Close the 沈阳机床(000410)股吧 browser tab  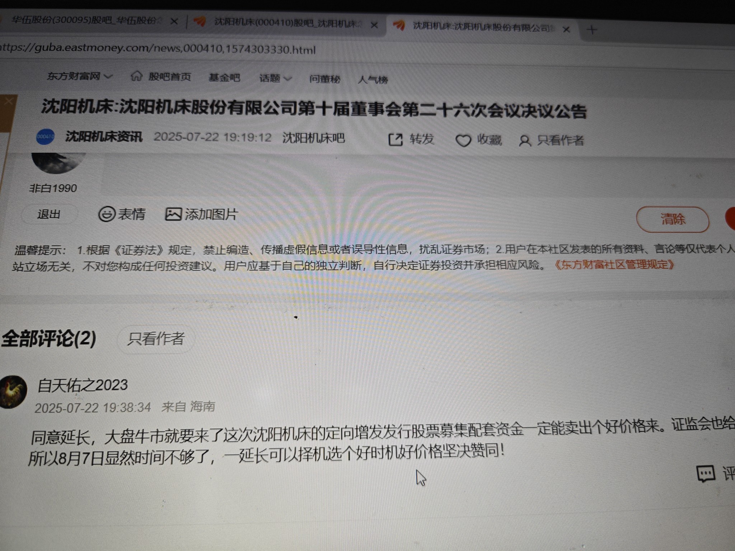374,25
